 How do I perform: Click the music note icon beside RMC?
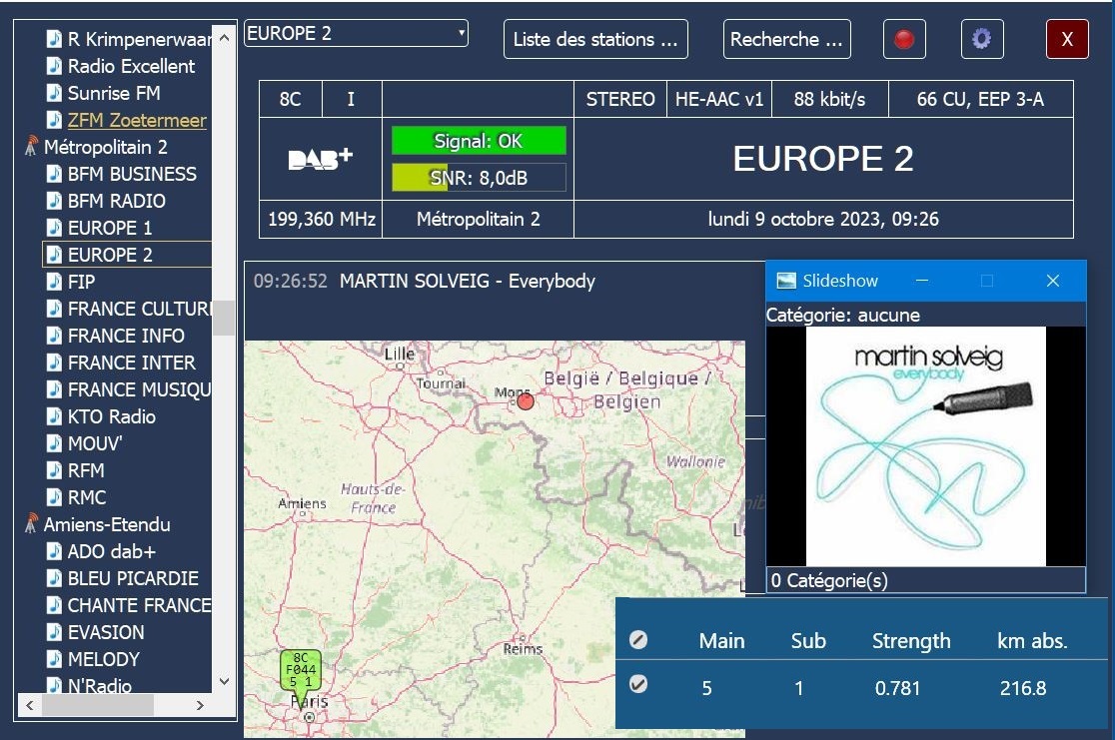(54, 497)
